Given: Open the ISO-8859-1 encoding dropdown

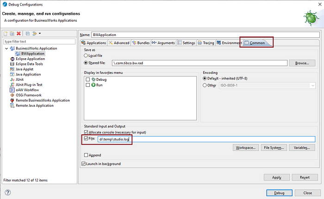Looking at the screenshot, I should click(x=313, y=85).
